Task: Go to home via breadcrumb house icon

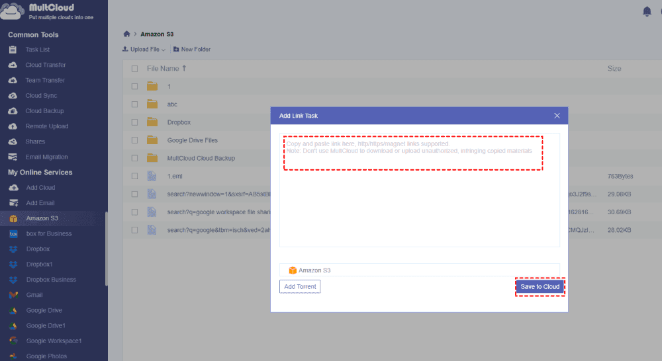Action: pyautogui.click(x=126, y=34)
